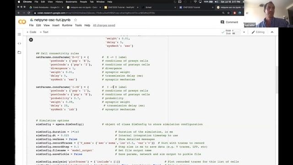Click the notebook vertical scrollbar
The image size is (293, 165).
click(277, 79)
